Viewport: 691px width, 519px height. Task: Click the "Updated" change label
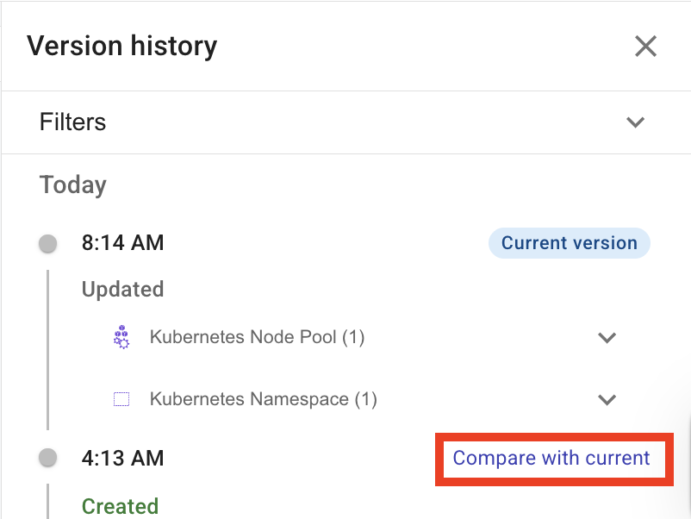click(122, 289)
